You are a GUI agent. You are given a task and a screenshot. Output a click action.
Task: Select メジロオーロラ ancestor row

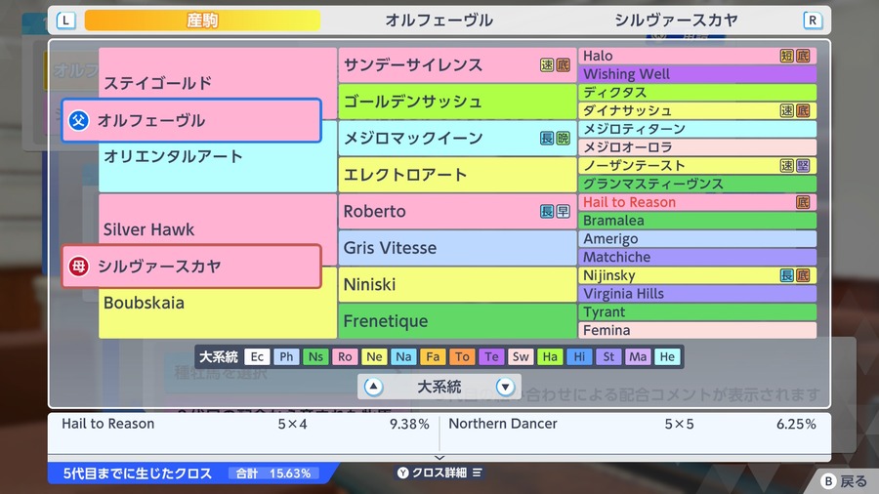tap(697, 147)
